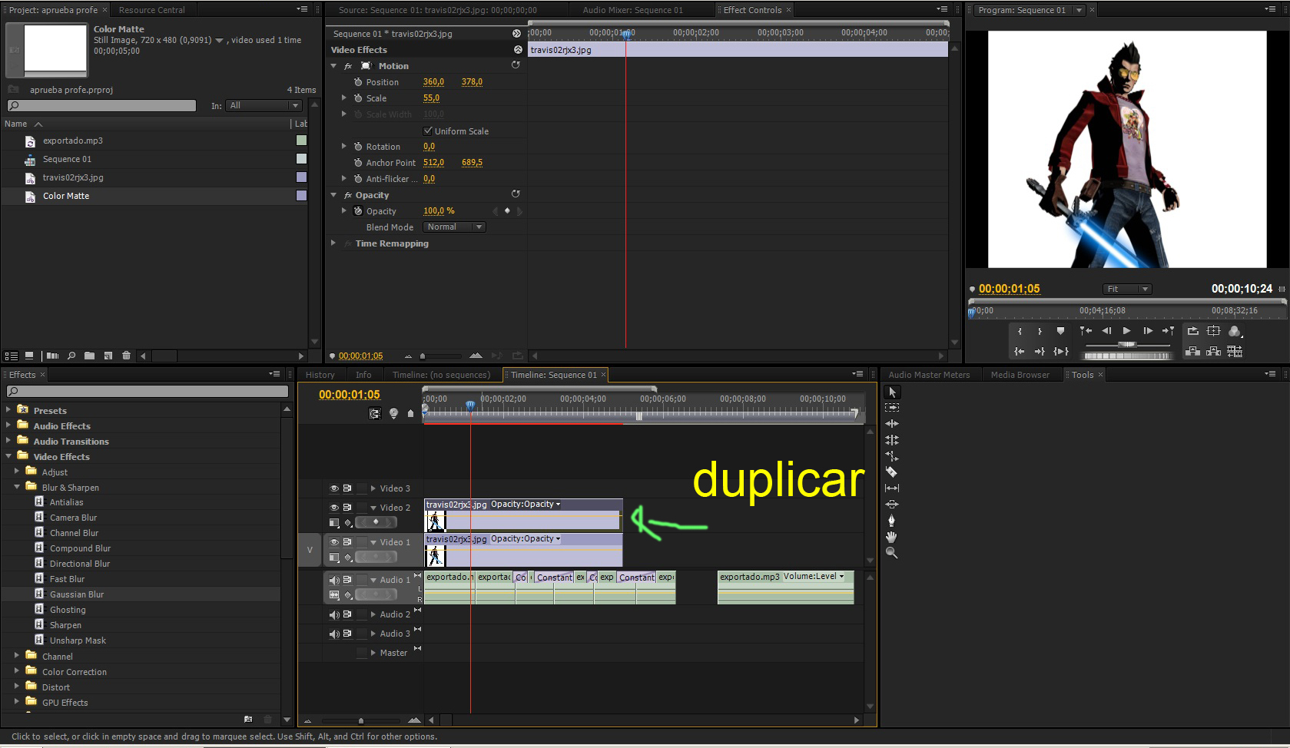Screen dimensions: 1290x748
Task: Select the Track Select tool
Action: (x=892, y=408)
